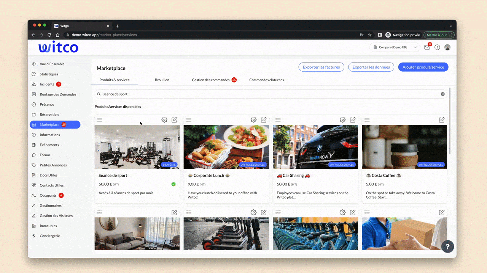Image resolution: width=487 pixels, height=273 pixels.
Task: Click the Contacts Utiles phone icon
Action: [34, 185]
